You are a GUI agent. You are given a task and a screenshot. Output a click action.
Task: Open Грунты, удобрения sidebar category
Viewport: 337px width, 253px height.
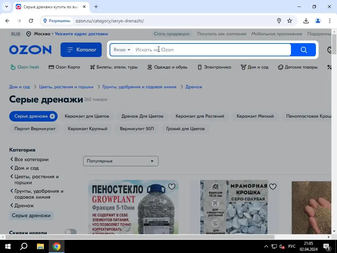pyautogui.click(x=39, y=194)
